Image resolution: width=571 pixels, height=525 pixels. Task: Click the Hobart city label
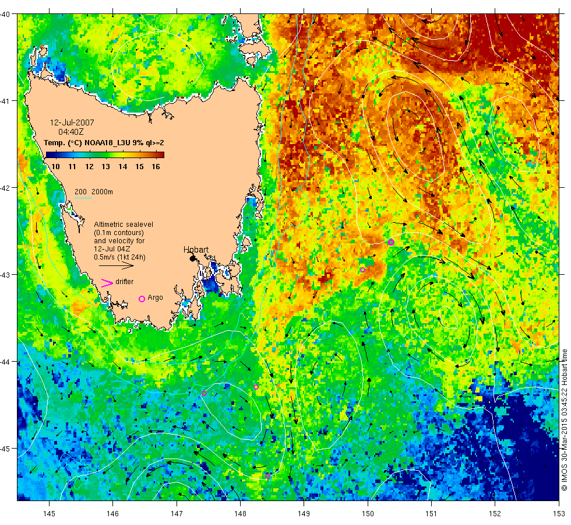(196, 250)
